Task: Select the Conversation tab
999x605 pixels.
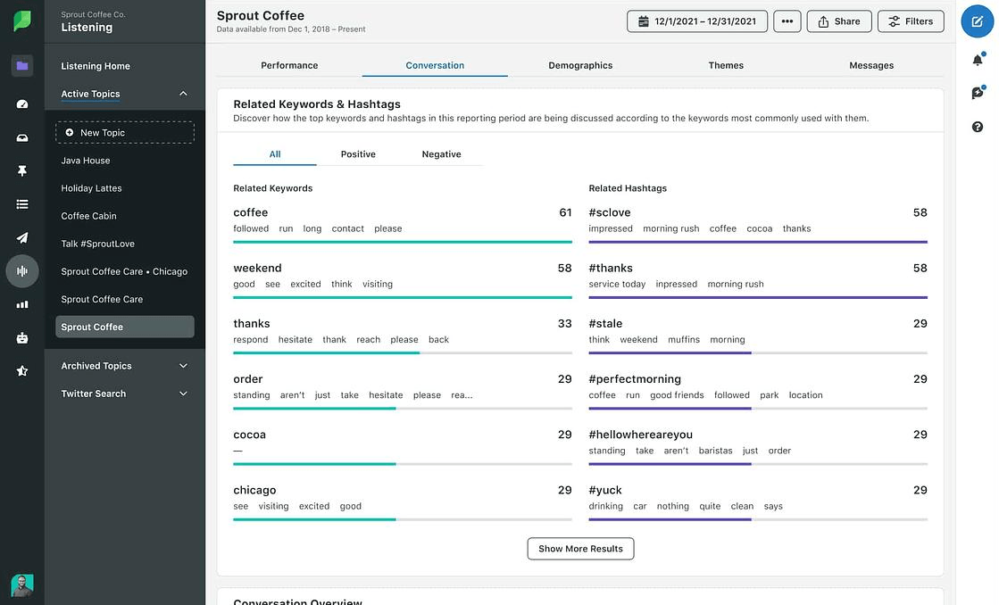Action: 435,65
